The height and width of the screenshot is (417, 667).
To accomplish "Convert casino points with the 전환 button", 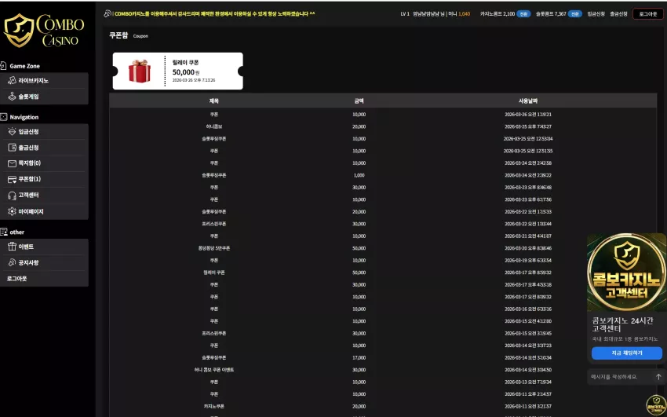I will pos(523,14).
